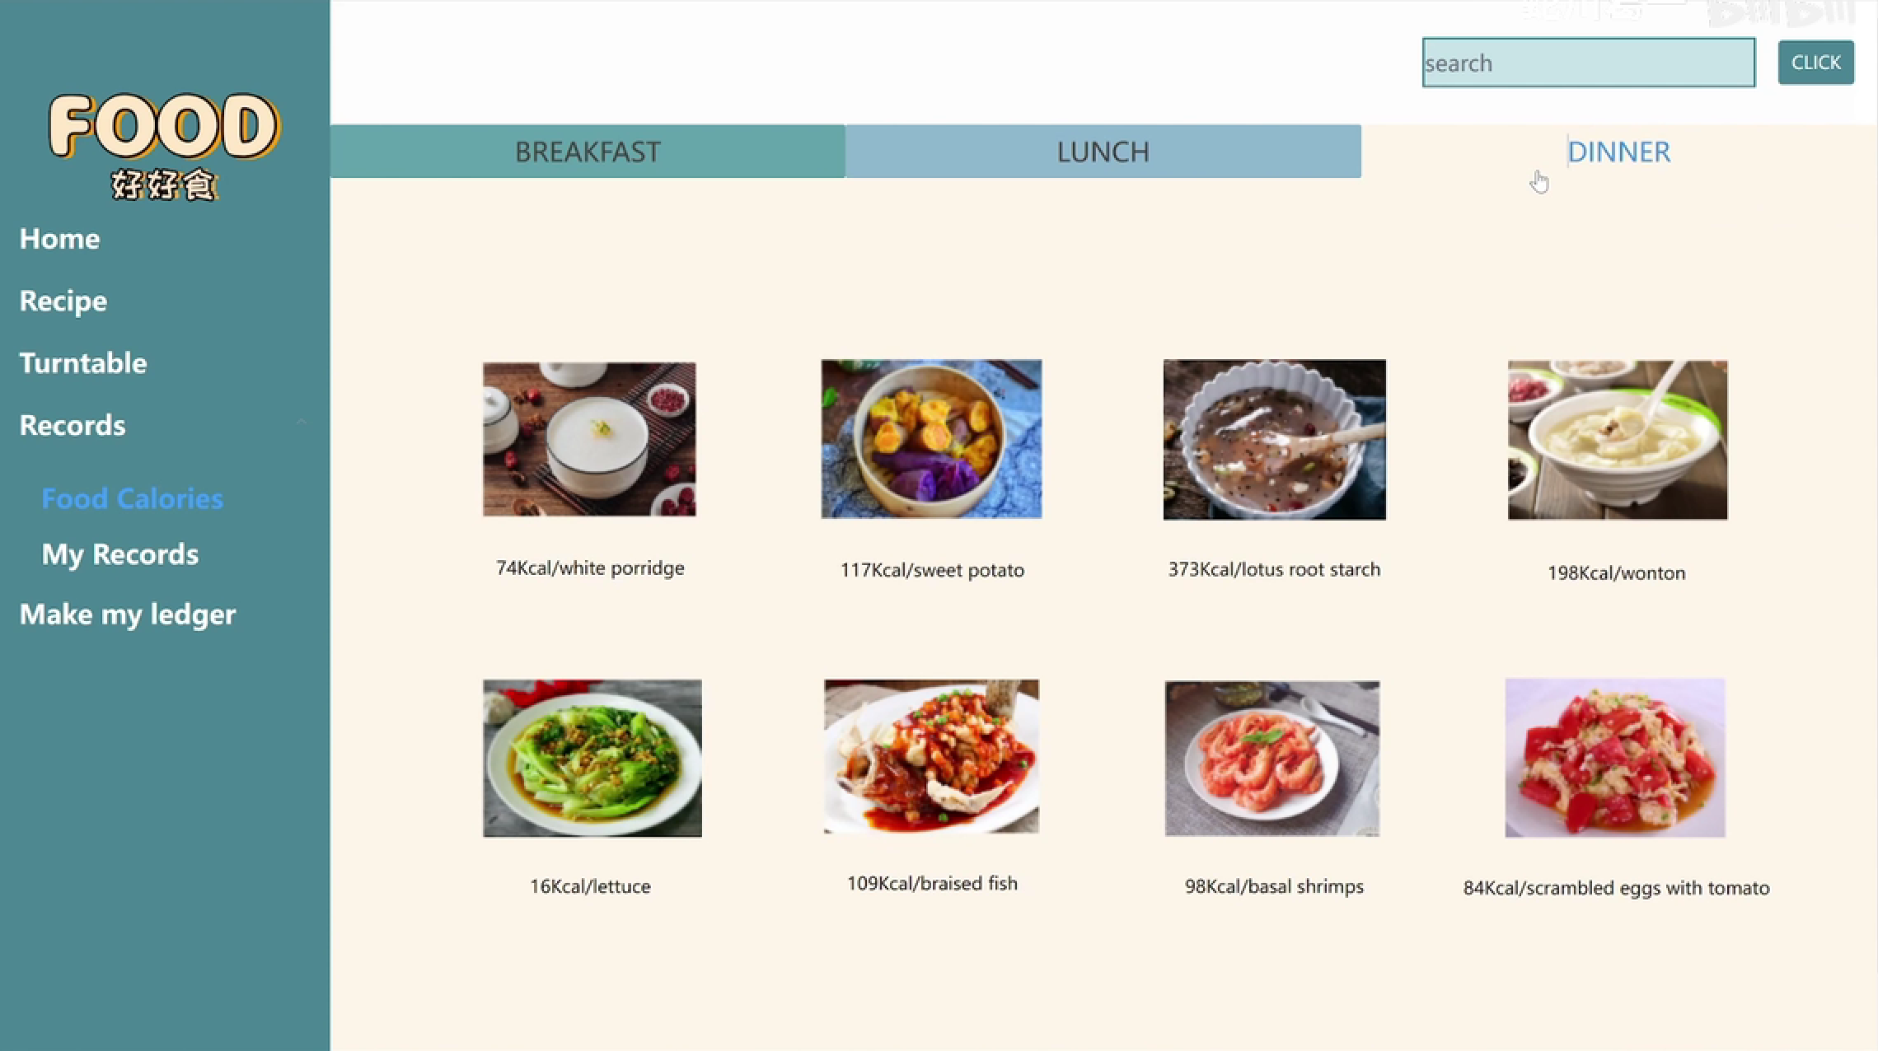This screenshot has height=1051, width=1878.
Task: Select the lotus root starch photo
Action: coord(1275,440)
